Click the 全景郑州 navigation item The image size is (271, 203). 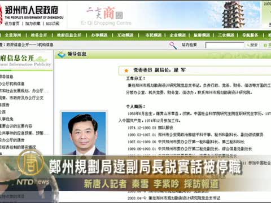point(13,35)
